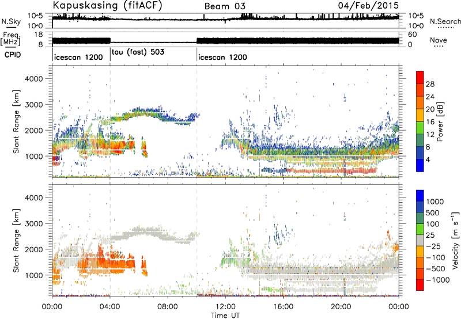Click the "Power [dB]" color bar label
Viewport: 461px width, 319px height.
[440, 121]
